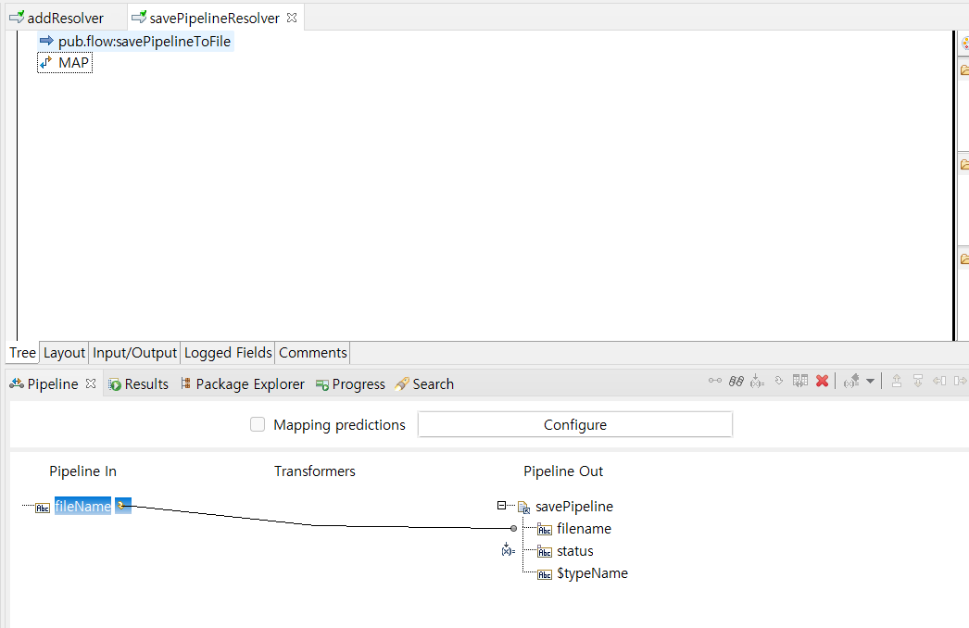Viewport: 969px width, 628px height.
Task: Open the Logged Fields tab
Action: (228, 353)
